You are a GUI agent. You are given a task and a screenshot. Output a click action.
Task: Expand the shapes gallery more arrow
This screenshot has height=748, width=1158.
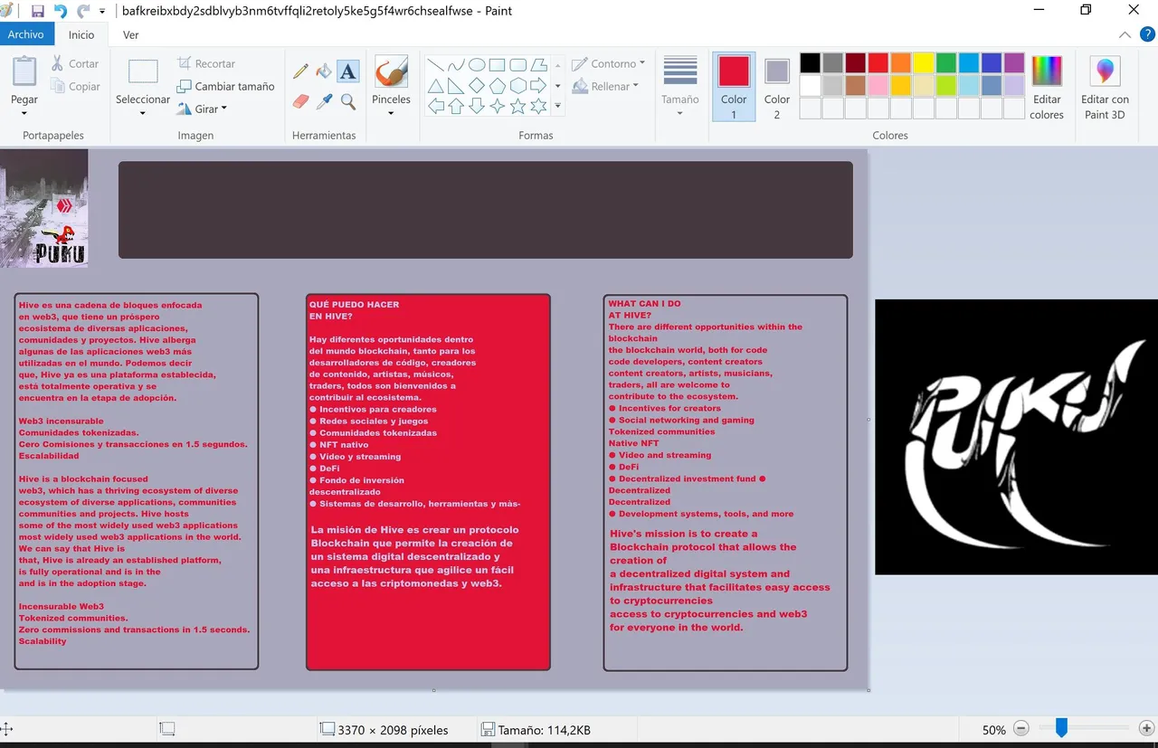point(557,107)
